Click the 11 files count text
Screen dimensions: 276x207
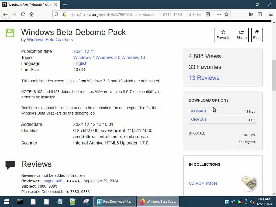(x=250, y=111)
